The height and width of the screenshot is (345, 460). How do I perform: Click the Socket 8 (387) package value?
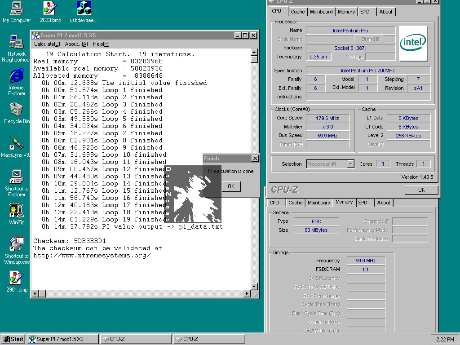[x=350, y=48]
